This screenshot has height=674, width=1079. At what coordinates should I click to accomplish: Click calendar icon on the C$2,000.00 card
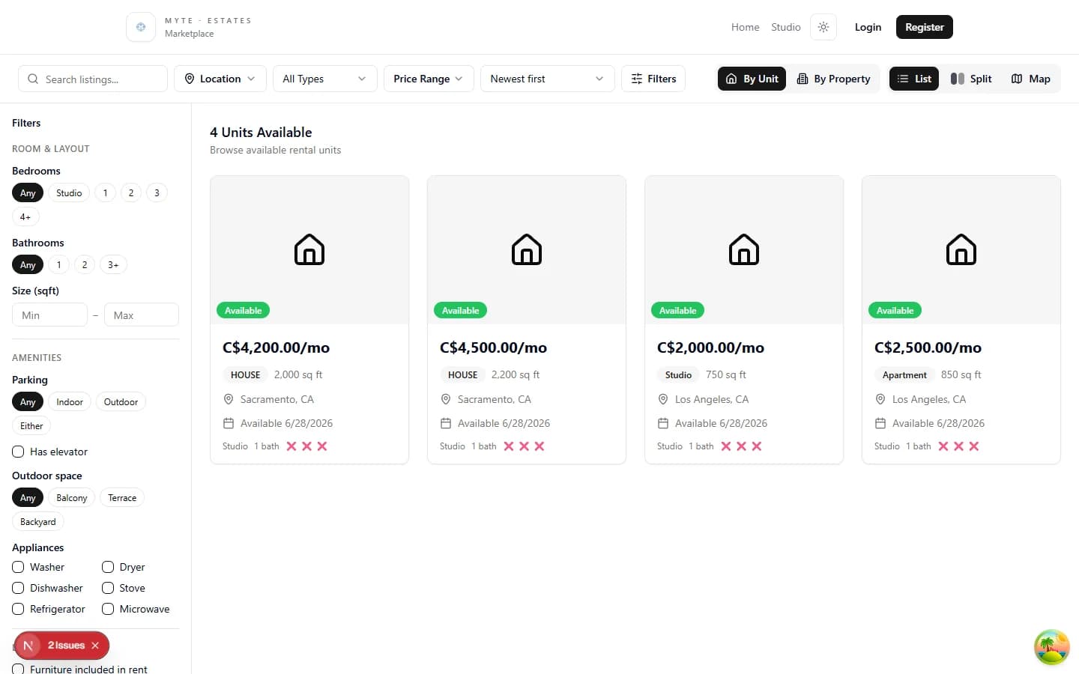(x=663, y=423)
